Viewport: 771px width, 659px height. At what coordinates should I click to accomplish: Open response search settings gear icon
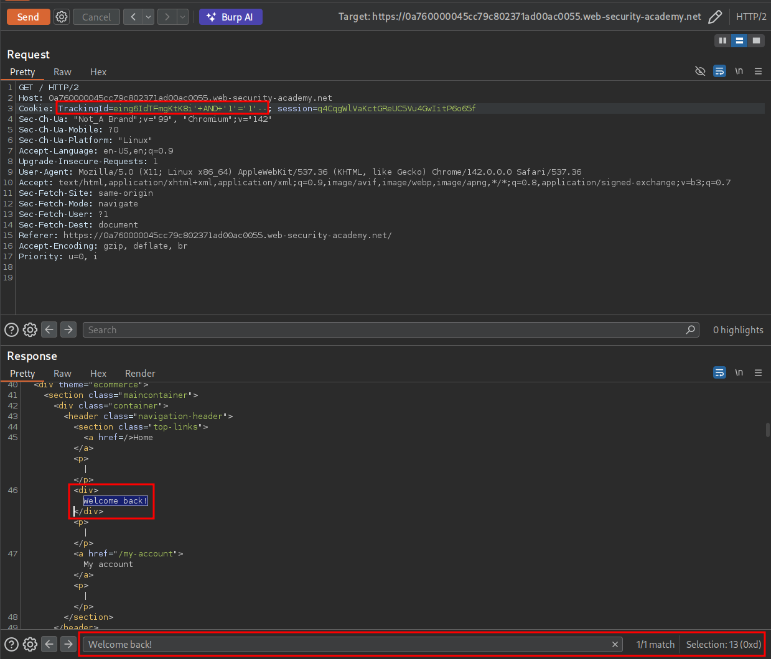pos(30,645)
